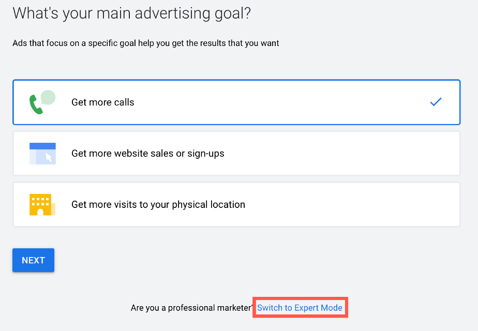Open the Switch to Expert Mode link
478x331 pixels.
tap(300, 308)
